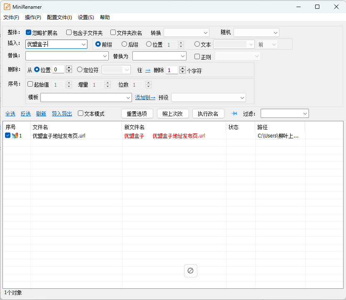
Task: Open the 转换 dropdown
Action: point(187,32)
